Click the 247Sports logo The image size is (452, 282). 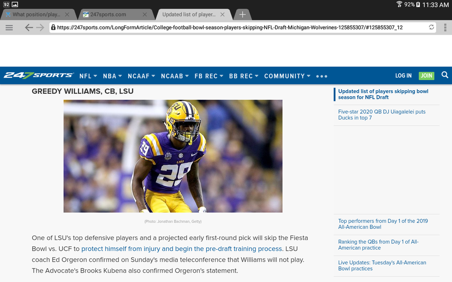(38, 75)
